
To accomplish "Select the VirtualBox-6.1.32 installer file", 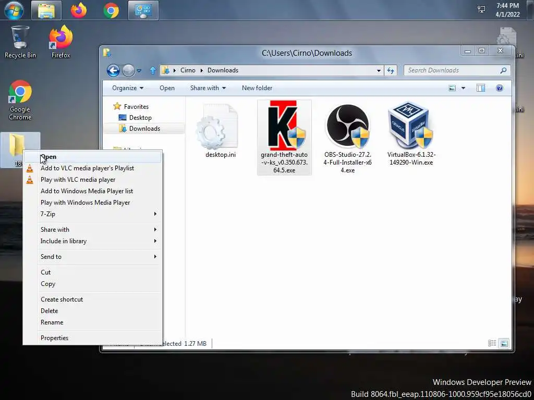I will (x=411, y=134).
